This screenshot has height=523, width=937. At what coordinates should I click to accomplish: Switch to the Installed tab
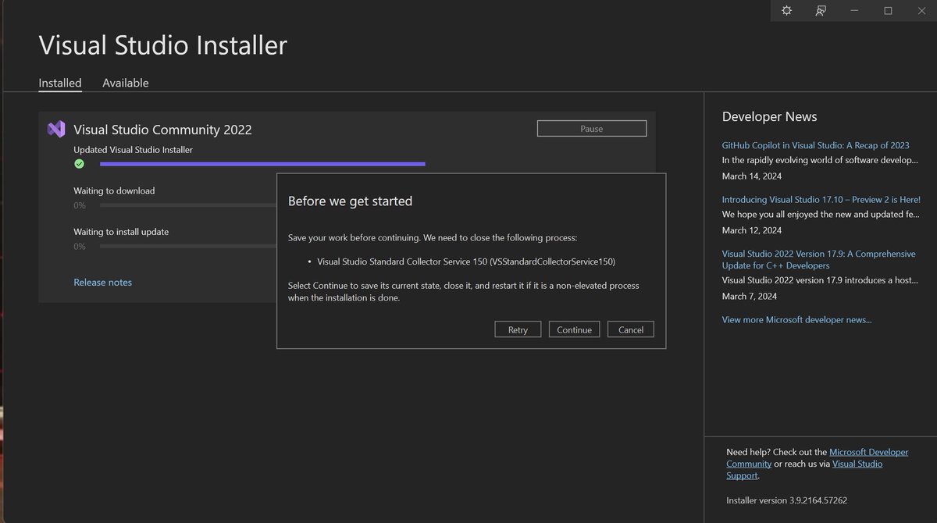[x=60, y=83]
